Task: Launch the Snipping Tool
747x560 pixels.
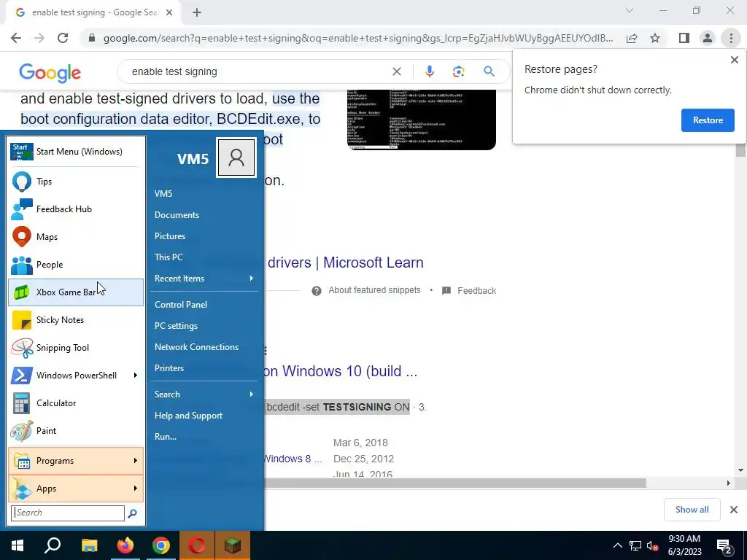Action: [x=76, y=348]
